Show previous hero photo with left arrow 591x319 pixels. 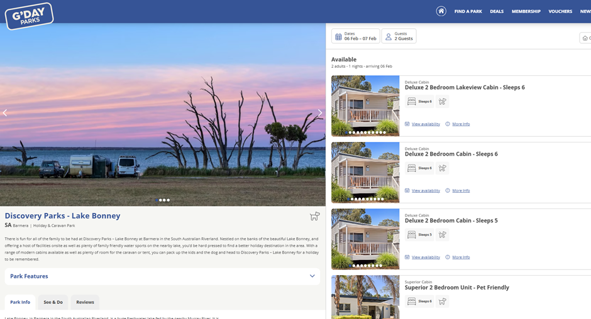pos(5,112)
